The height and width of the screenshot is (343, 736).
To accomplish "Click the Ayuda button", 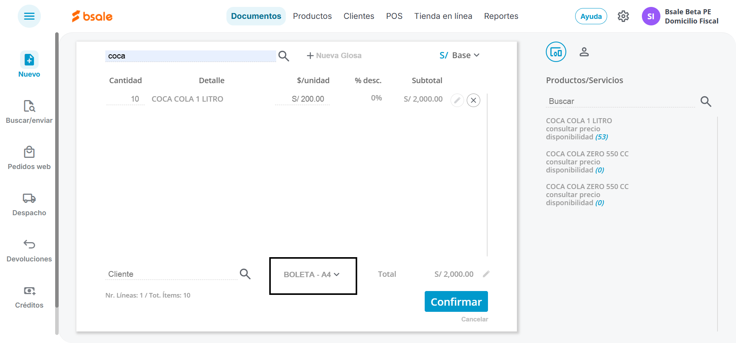I will click(x=591, y=16).
